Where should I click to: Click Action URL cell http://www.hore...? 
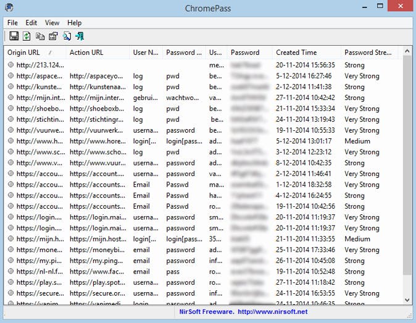click(x=98, y=141)
